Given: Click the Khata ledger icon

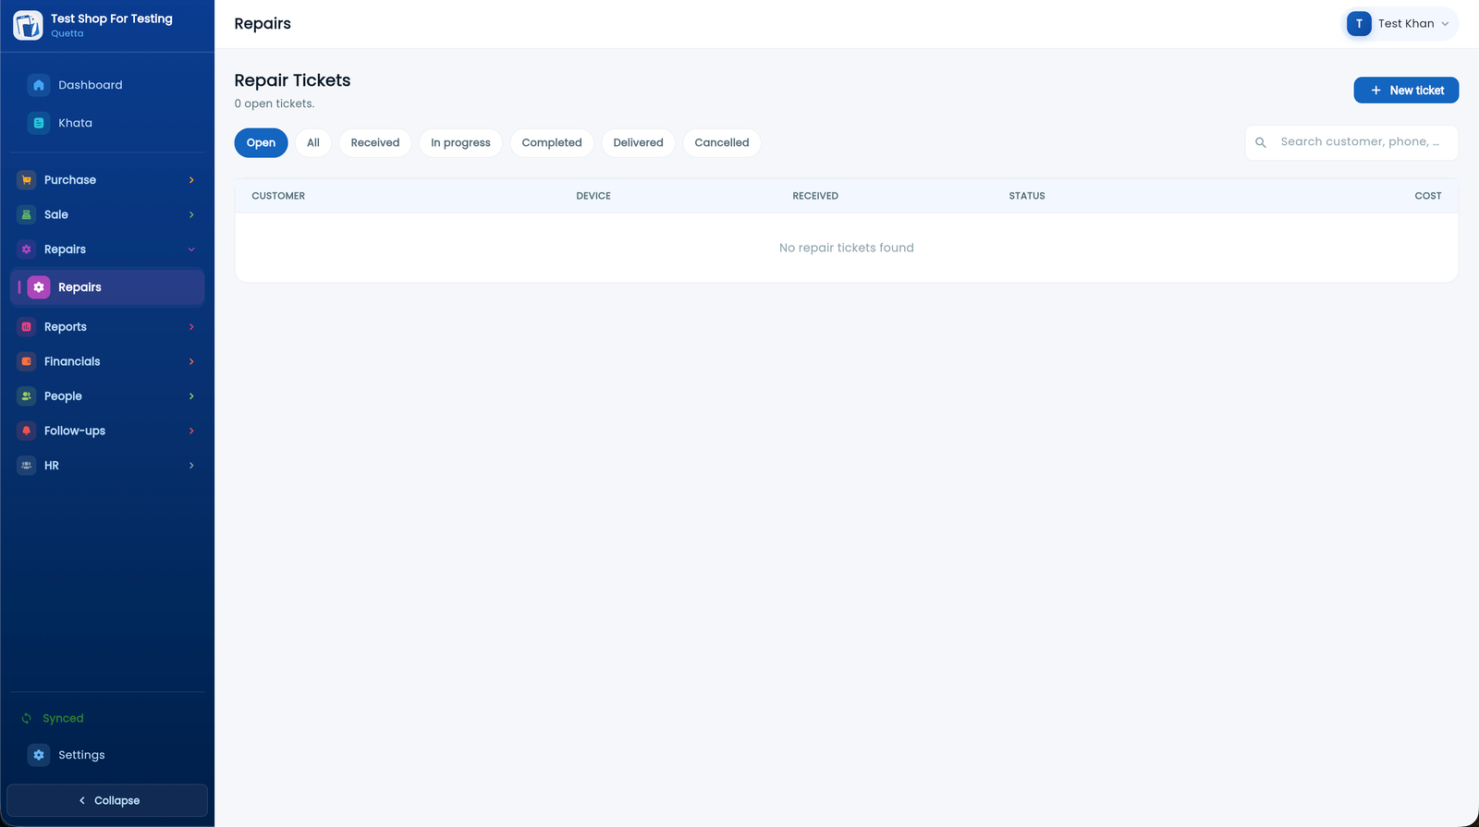Looking at the screenshot, I should (x=39, y=123).
